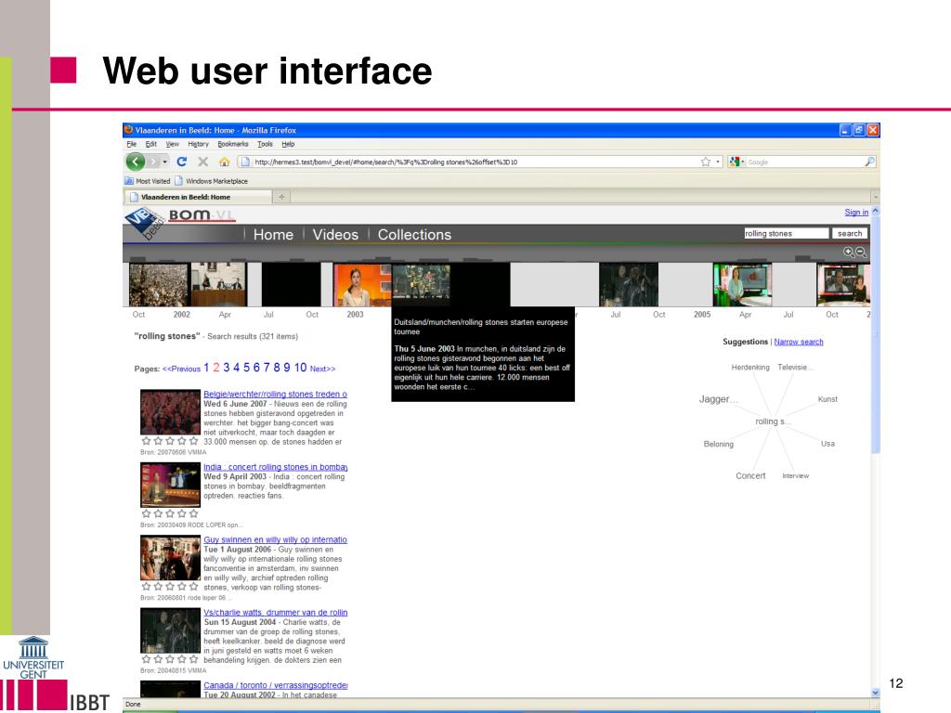Image resolution: width=951 pixels, height=713 pixels.
Task: Select the Usa suggestion node
Action: pos(827,444)
